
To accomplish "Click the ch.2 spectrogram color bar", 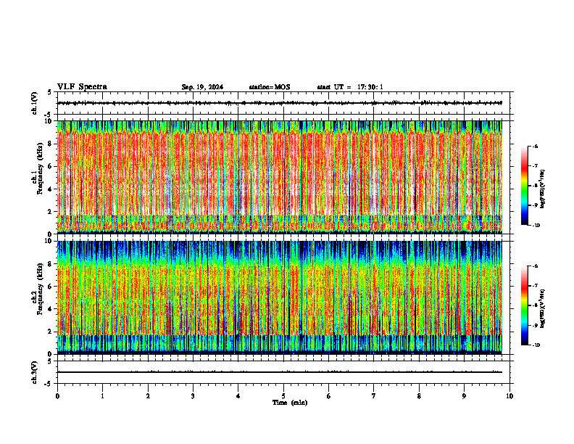I will coord(524,305).
